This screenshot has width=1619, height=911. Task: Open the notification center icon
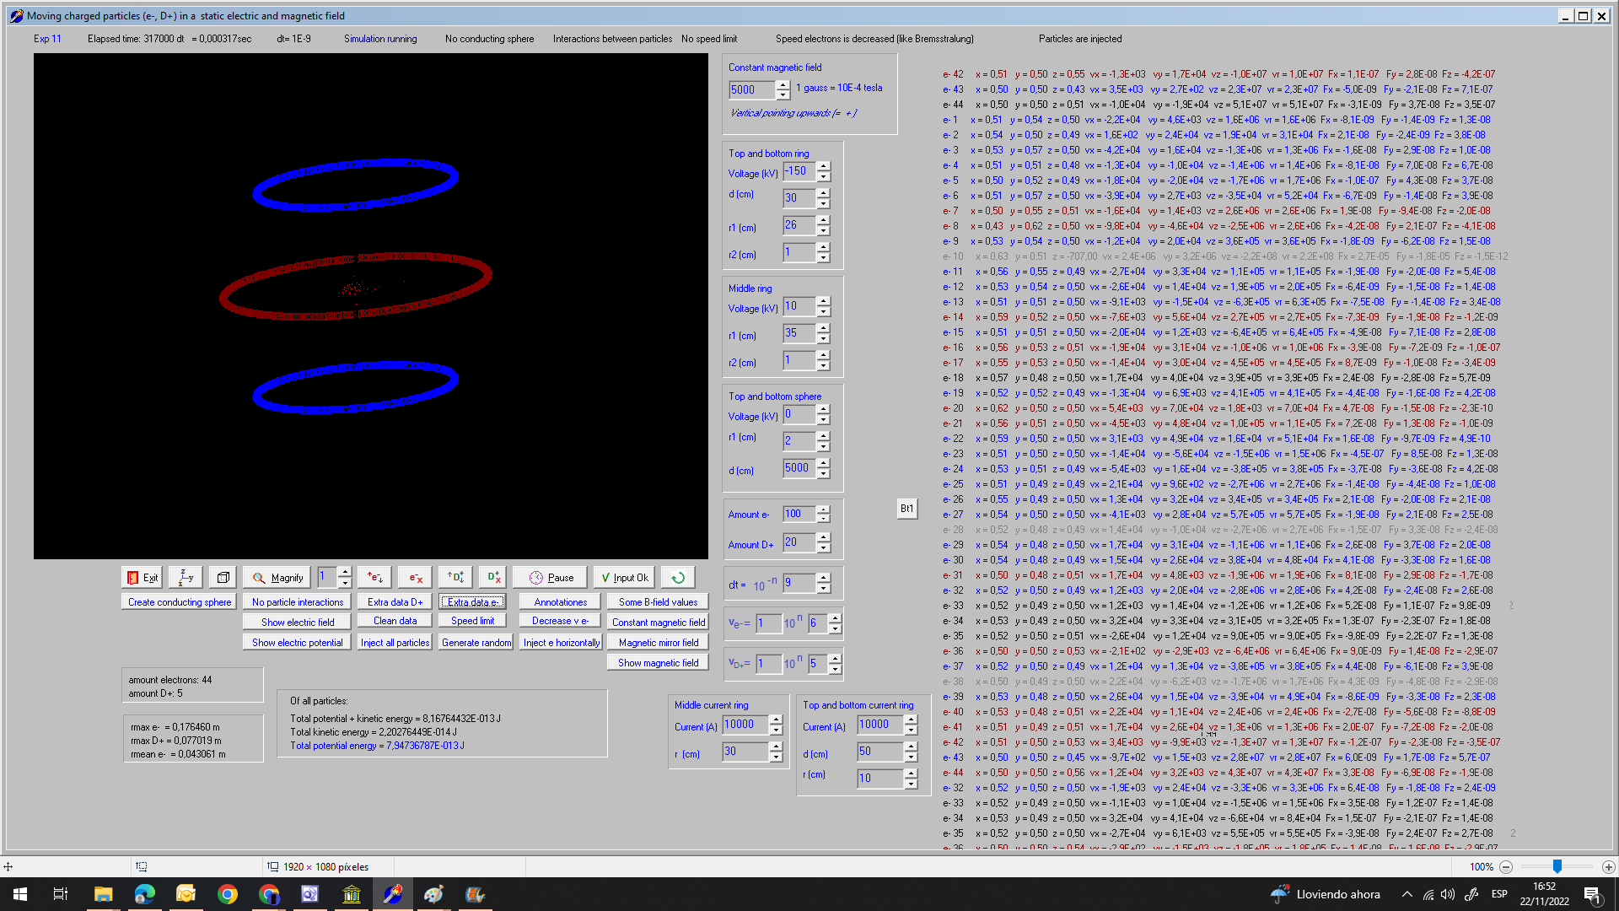[1592, 894]
